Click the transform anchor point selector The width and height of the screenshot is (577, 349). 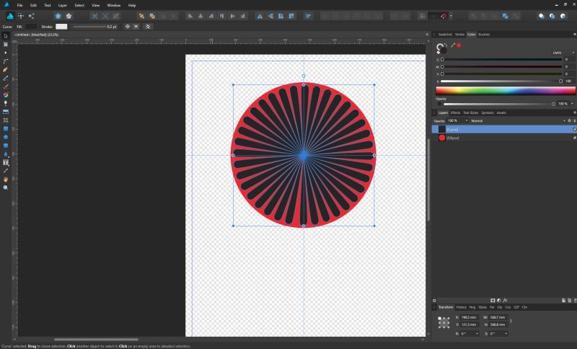click(x=444, y=322)
